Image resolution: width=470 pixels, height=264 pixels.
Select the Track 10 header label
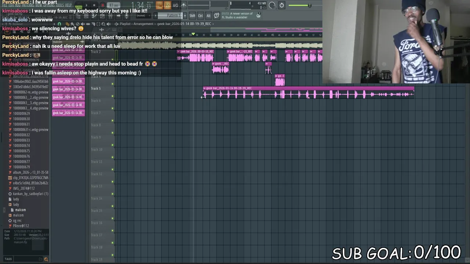96,149
